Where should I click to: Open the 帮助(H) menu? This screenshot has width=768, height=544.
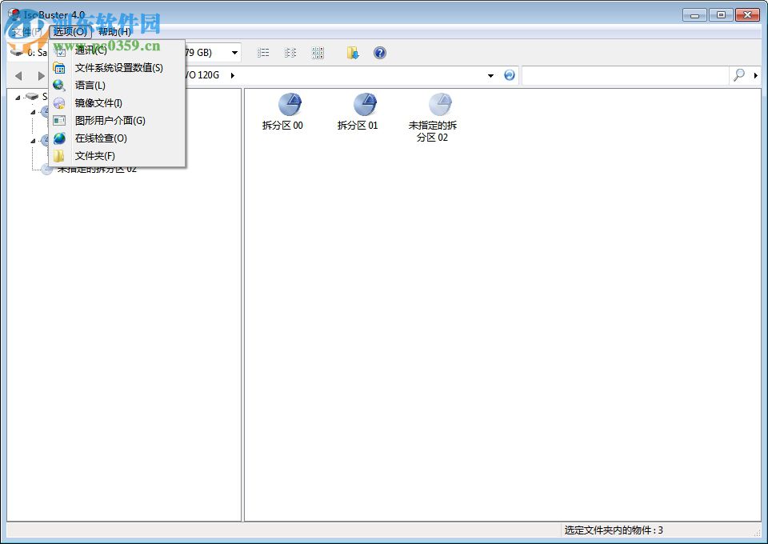pos(112,32)
